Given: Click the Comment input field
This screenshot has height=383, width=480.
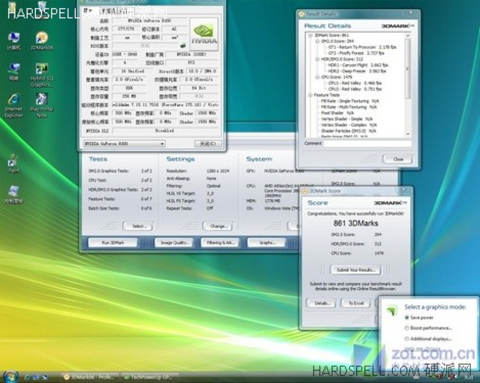Looking at the screenshot, I should [368, 143].
